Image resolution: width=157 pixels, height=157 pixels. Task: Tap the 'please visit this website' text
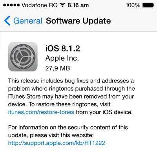pyautogui.click(x=62, y=135)
